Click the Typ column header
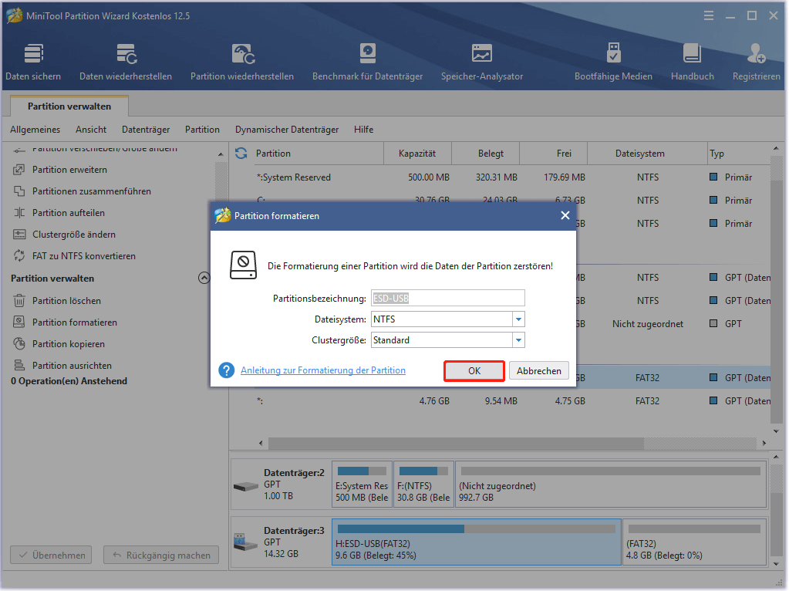The image size is (789, 591). click(x=738, y=154)
